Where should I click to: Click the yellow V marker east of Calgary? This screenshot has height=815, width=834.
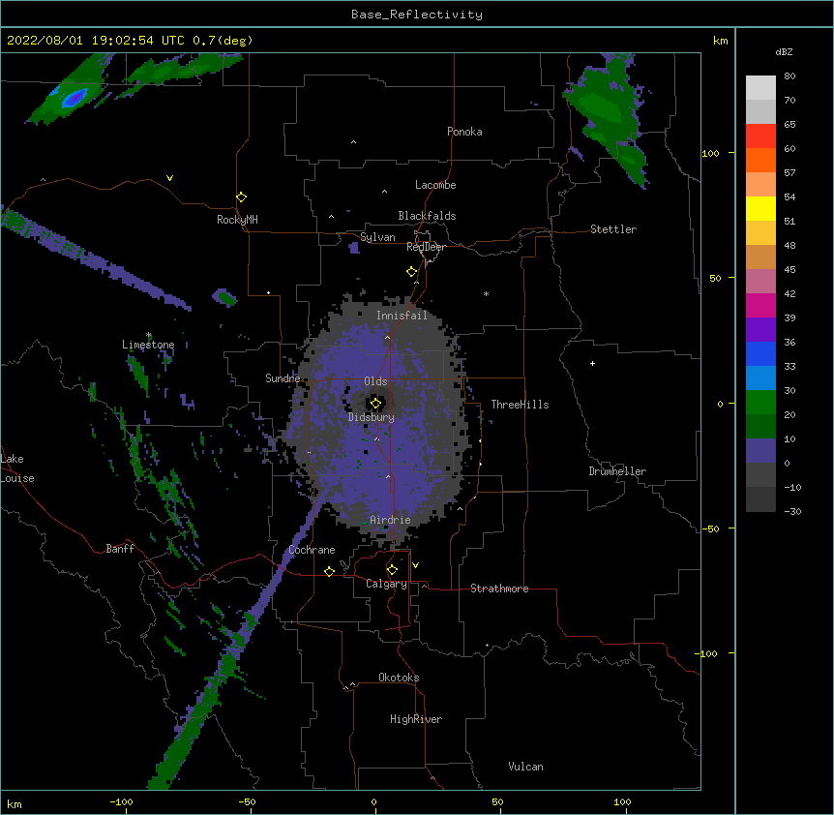415,565
